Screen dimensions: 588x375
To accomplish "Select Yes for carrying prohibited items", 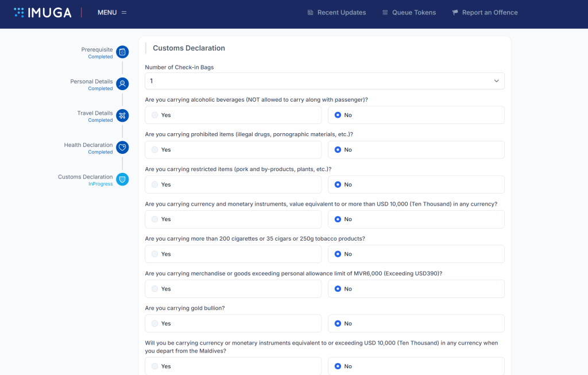I will click(x=233, y=150).
